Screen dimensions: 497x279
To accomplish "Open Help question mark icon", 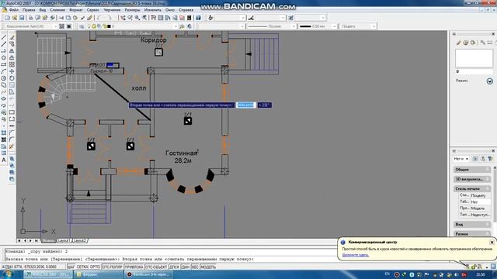I will (x=198, y=18).
